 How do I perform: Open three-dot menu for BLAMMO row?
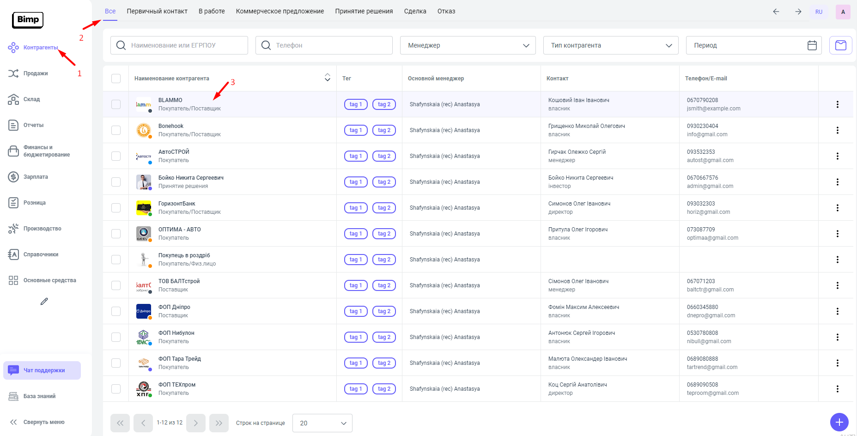tap(837, 104)
